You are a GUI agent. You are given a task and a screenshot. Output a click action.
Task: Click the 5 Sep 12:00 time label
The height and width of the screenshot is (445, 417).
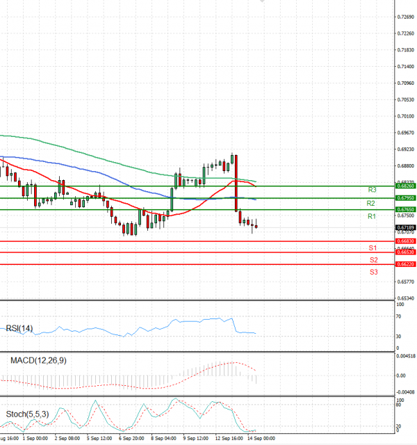[99, 439]
